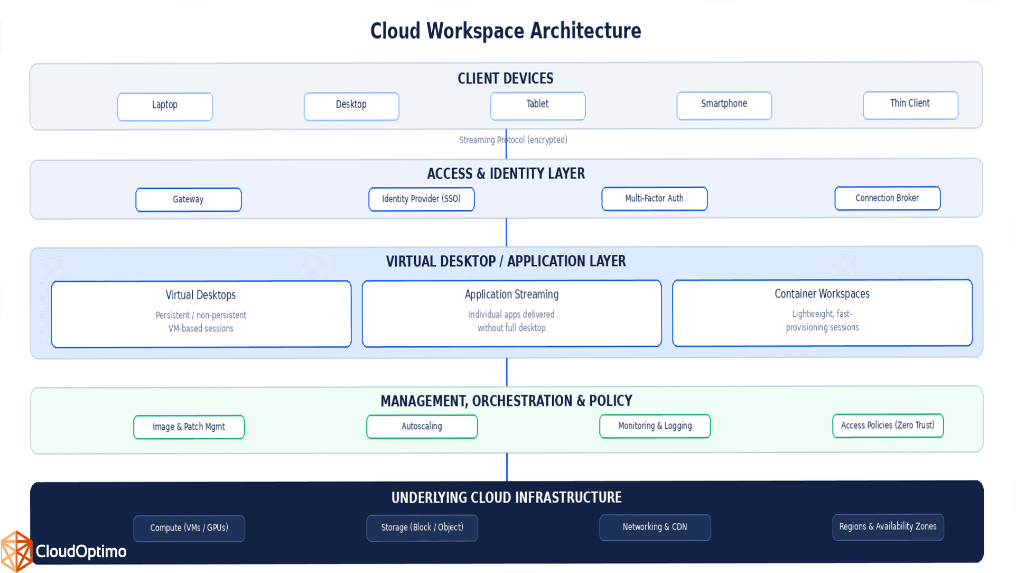Viewport: 1016px width, 573px height.
Task: Click the CloudOptimo logo icon
Action: coord(16,551)
